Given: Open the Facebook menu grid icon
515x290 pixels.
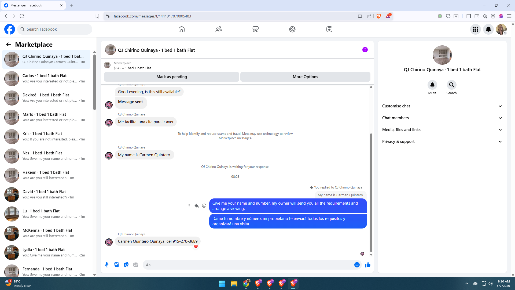Looking at the screenshot, I should 476,29.
